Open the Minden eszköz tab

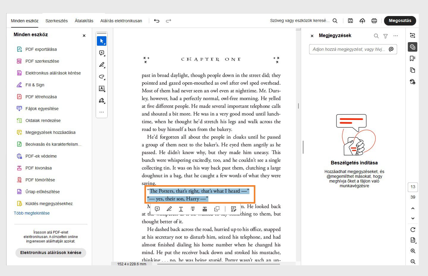pos(25,21)
